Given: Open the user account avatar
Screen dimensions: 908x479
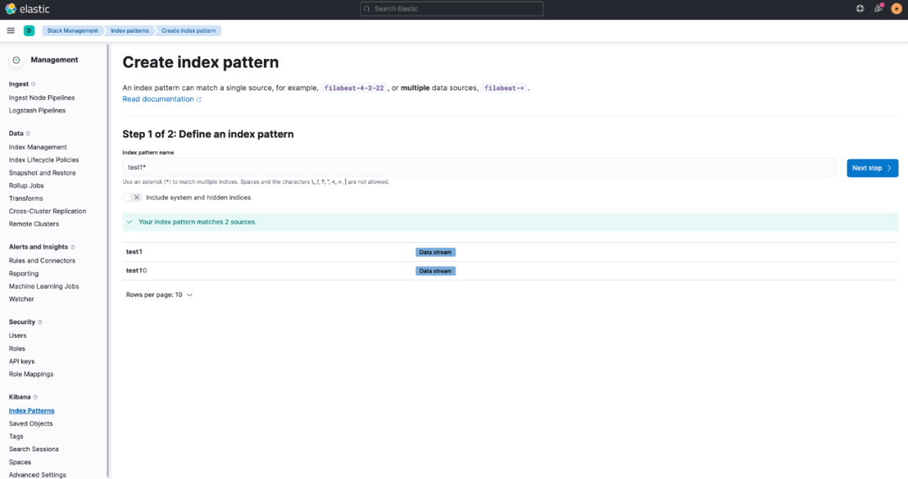Looking at the screenshot, I should pyautogui.click(x=896, y=8).
